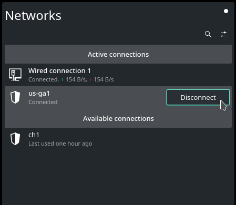236x205 pixels.
Task: Expand the us-ga1 connection details
Action: click(x=85, y=97)
